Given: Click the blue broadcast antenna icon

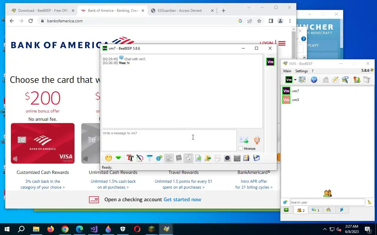Looking at the screenshot, I should pos(314,80).
